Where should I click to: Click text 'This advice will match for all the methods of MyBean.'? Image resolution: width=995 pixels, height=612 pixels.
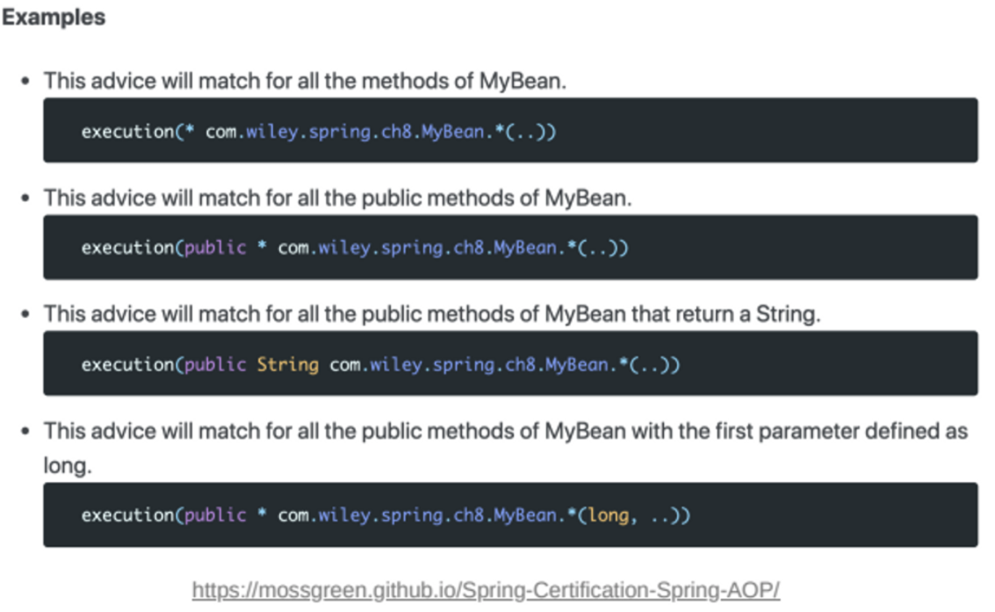(305, 81)
